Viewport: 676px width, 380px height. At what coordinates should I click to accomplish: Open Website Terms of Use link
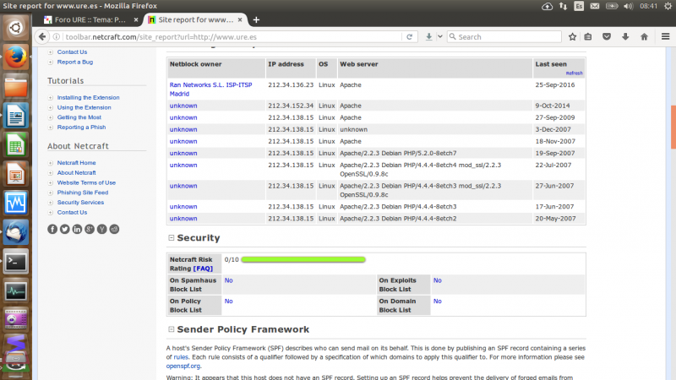click(x=86, y=182)
